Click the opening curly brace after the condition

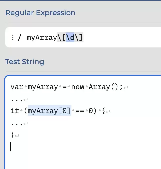[x=104, y=111]
